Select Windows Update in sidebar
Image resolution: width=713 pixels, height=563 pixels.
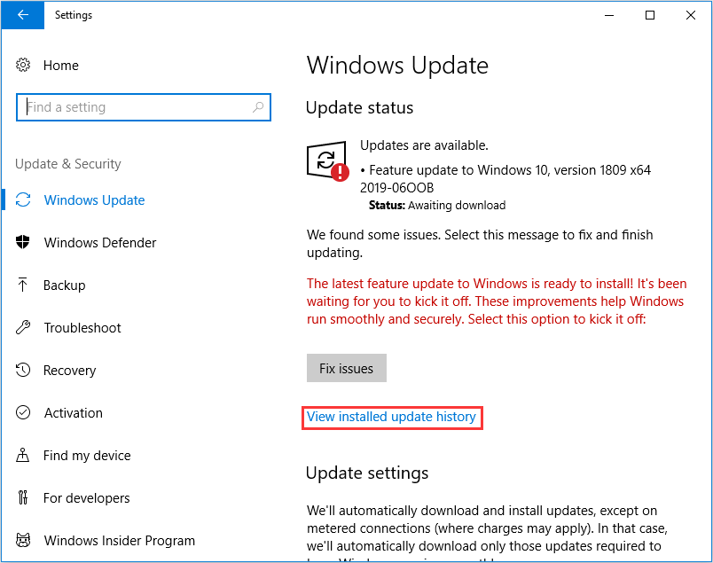coord(94,200)
